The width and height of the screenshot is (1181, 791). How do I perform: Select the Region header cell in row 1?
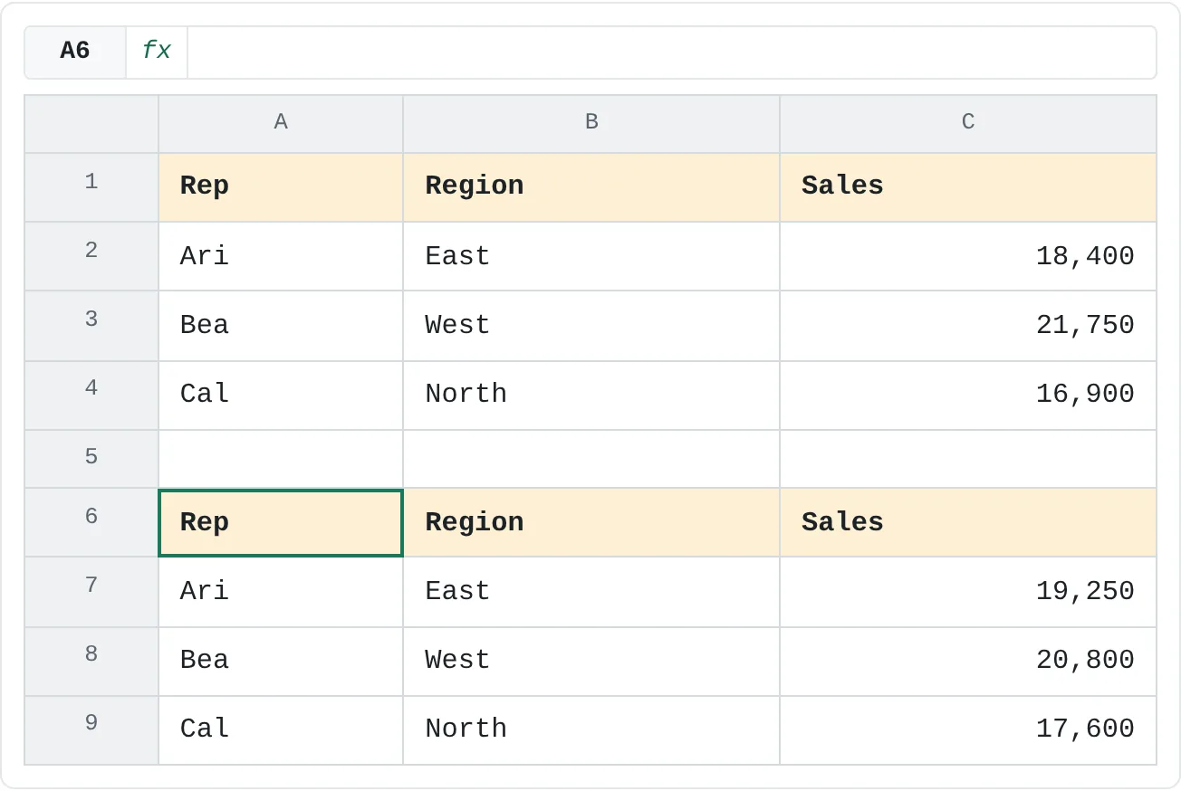coord(591,187)
